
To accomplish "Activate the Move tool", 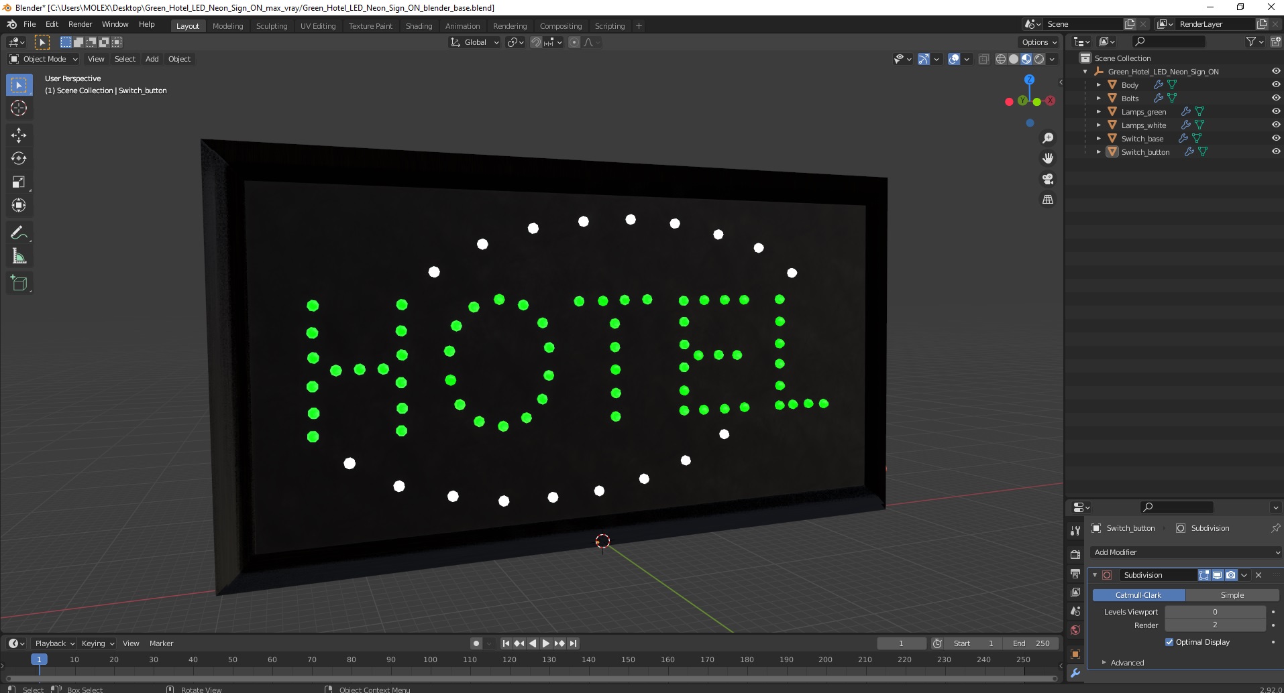I will 19,135.
